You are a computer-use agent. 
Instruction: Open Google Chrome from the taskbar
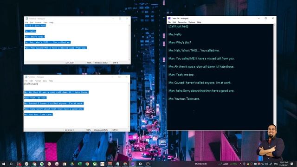87,164
